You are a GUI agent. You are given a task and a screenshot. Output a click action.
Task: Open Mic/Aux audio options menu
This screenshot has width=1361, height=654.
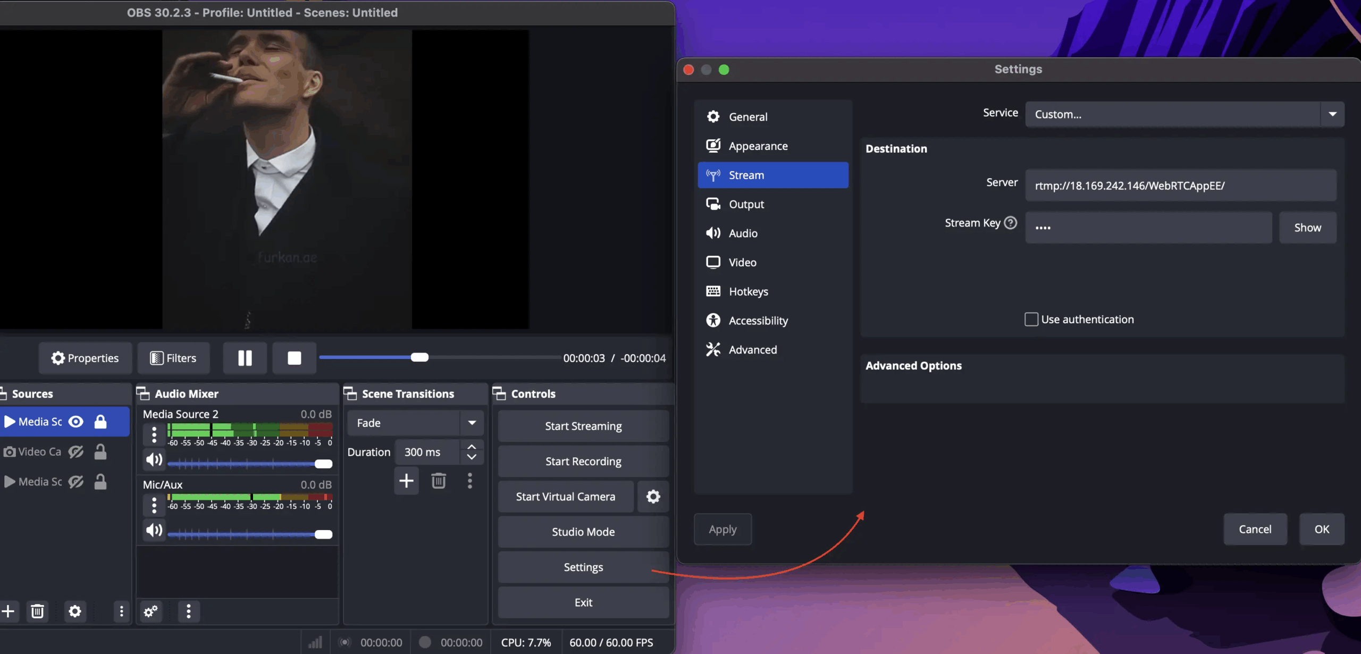(154, 506)
